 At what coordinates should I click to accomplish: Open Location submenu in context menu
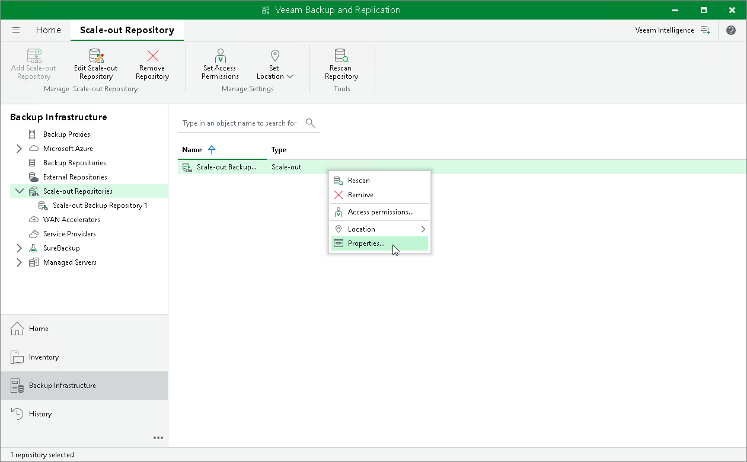[x=379, y=229]
